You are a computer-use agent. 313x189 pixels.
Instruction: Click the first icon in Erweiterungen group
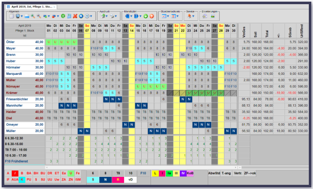[x=205, y=16]
